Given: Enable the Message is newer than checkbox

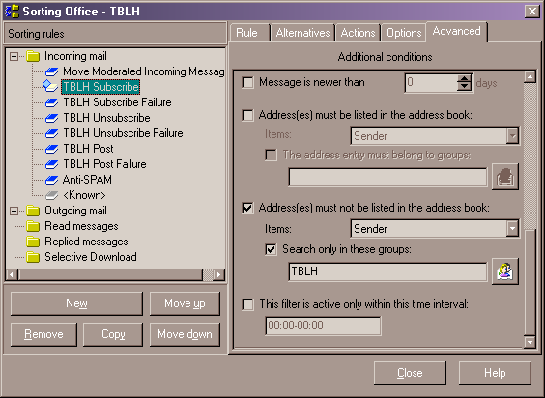Looking at the screenshot, I should [x=247, y=83].
